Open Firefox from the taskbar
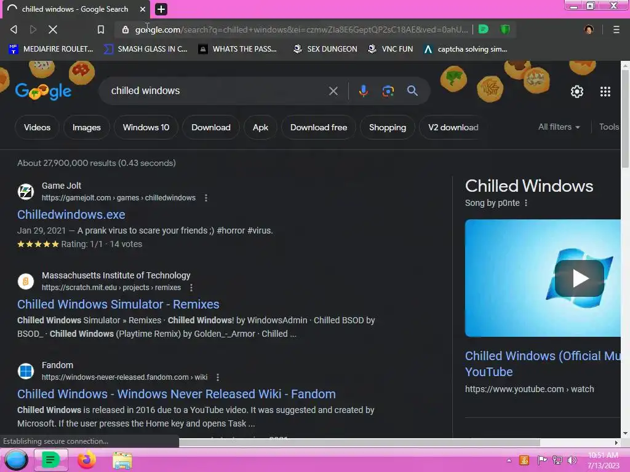 point(86,460)
